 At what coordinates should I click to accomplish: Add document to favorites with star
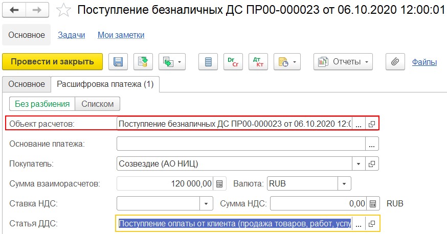(63, 10)
